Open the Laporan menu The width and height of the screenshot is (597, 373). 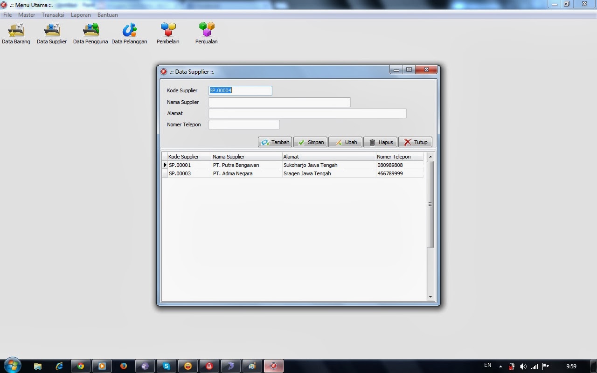point(81,14)
